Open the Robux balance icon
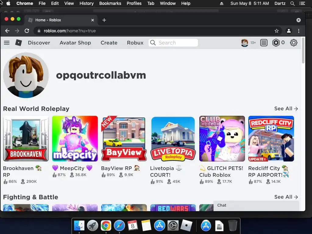 click(x=276, y=43)
